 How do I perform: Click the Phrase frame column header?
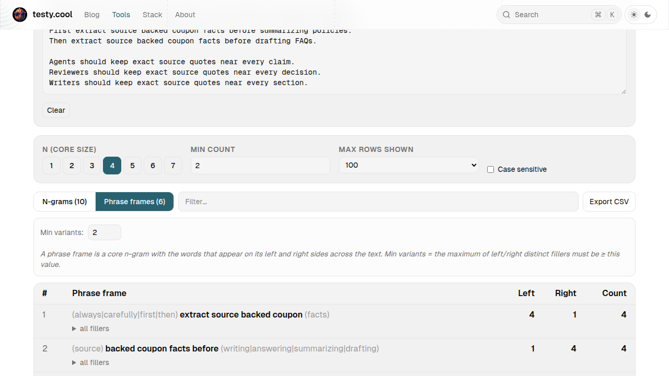(99, 293)
